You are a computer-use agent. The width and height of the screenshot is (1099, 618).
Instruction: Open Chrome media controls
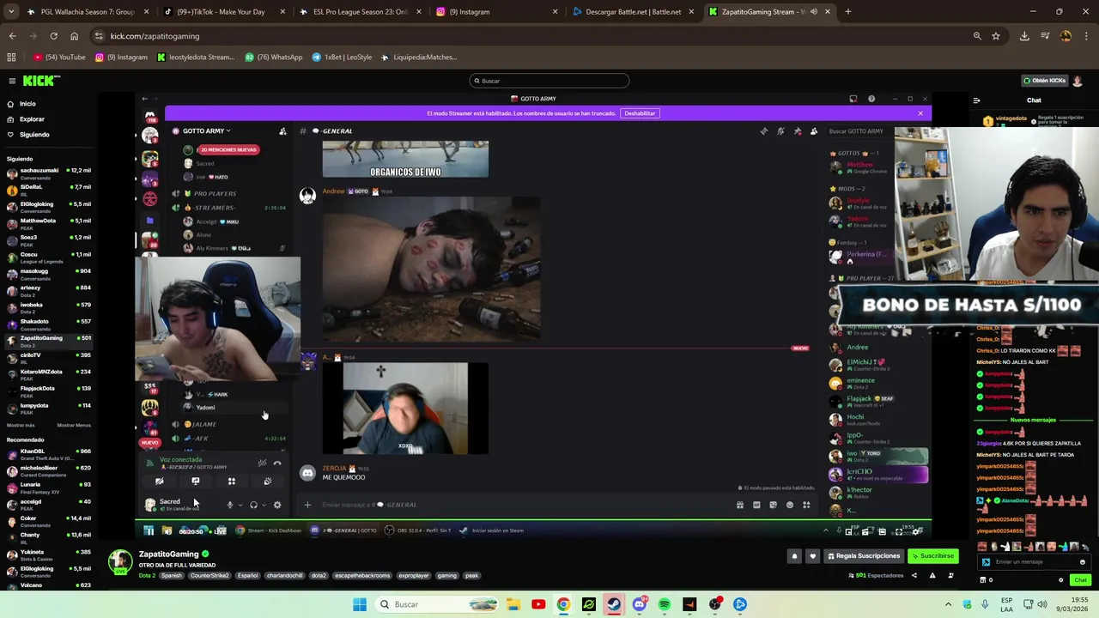pos(1045,36)
